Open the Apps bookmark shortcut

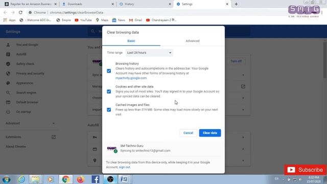(10, 20)
